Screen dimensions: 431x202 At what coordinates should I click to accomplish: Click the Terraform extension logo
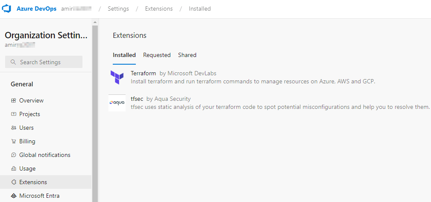117,77
